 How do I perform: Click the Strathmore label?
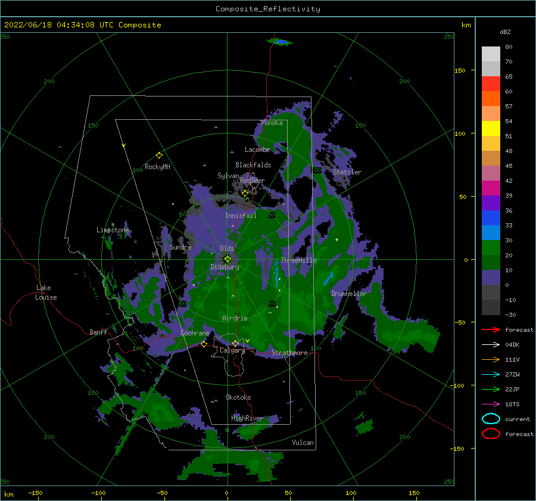pos(289,353)
